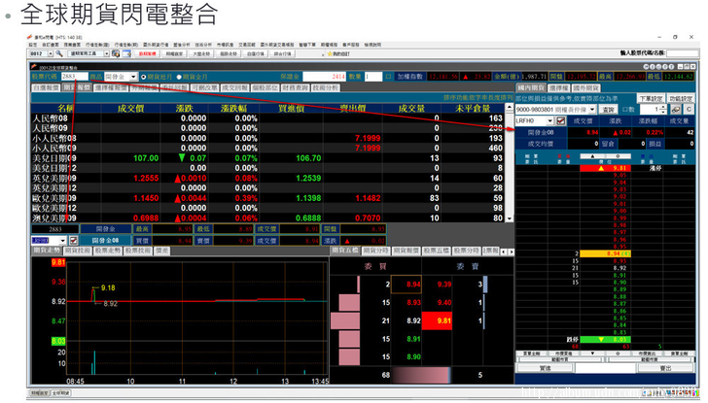Switch to the 國外期貨 tab

586,87
